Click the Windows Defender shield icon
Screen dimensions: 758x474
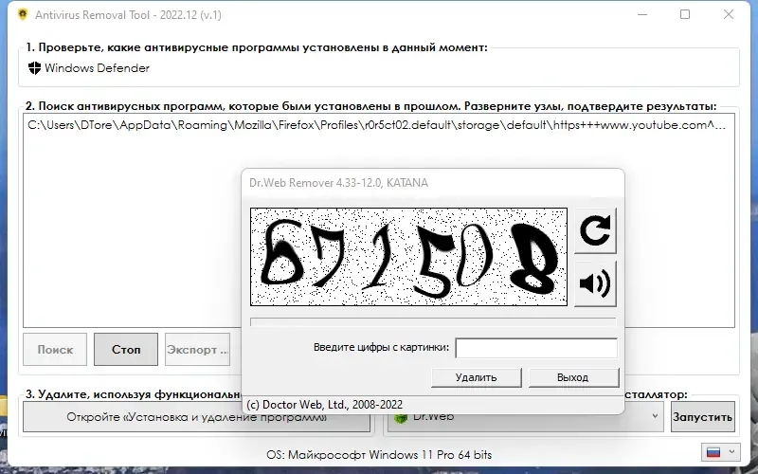coord(34,68)
